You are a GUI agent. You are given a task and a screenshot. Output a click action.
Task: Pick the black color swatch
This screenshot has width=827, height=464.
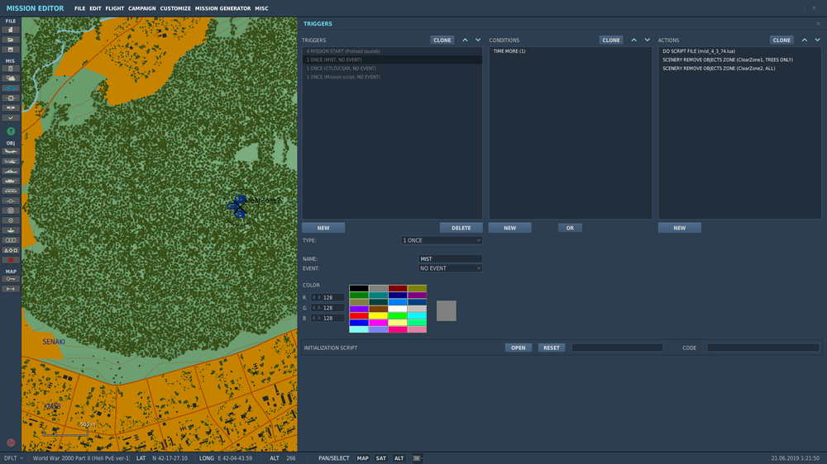coord(359,289)
